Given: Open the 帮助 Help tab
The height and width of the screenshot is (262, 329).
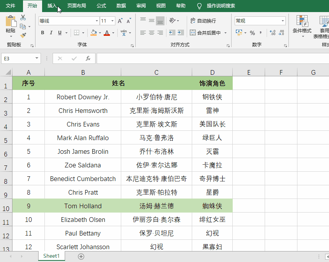Looking at the screenshot, I should [180, 6].
